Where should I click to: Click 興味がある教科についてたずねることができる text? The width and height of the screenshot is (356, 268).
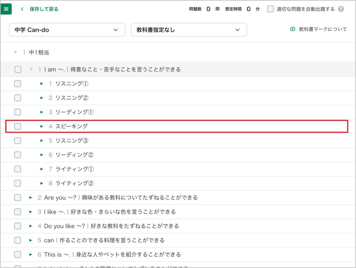pyautogui.click(x=140, y=198)
